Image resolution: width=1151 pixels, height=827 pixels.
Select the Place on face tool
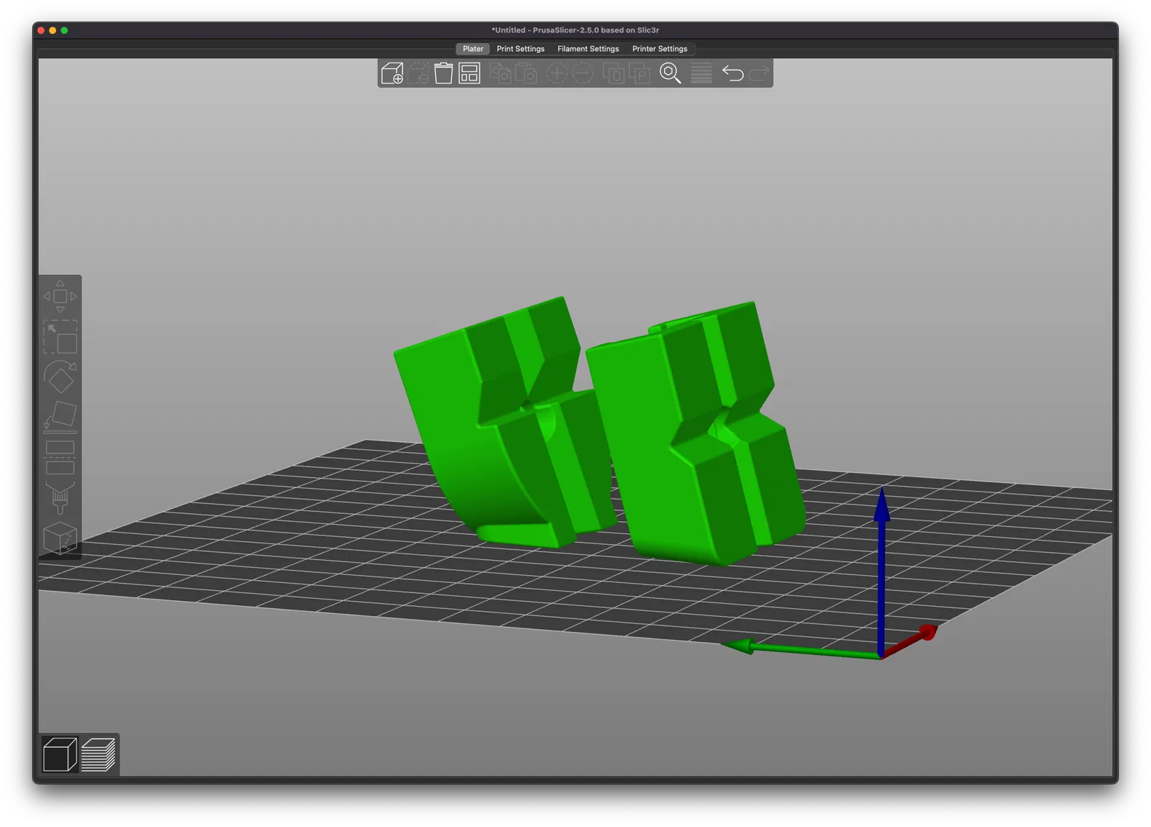[x=60, y=417]
